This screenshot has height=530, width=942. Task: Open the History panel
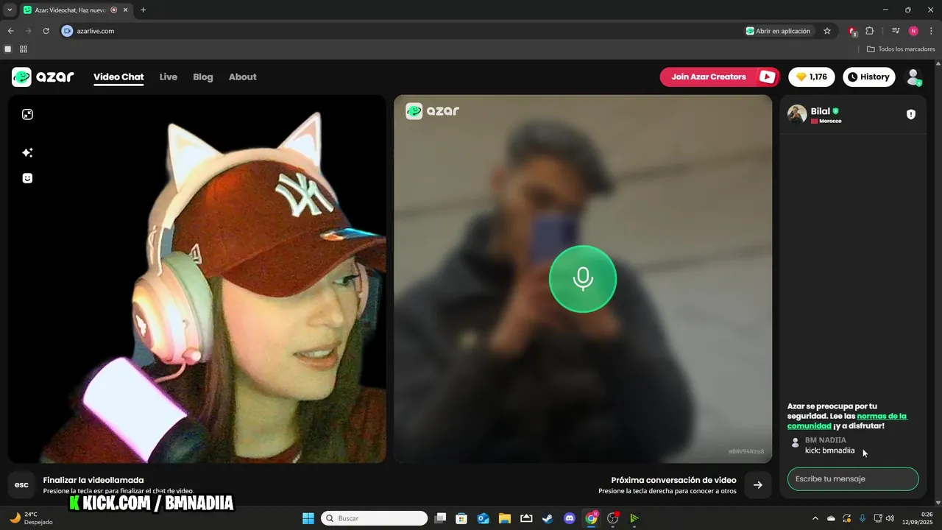(x=868, y=77)
